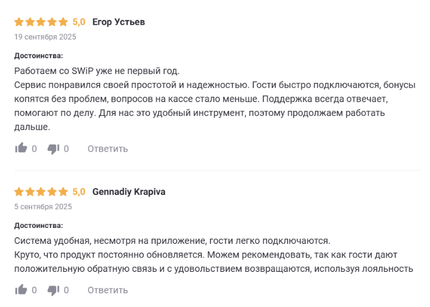Click Достоинства heading in Егор Устьев's review

(38, 56)
